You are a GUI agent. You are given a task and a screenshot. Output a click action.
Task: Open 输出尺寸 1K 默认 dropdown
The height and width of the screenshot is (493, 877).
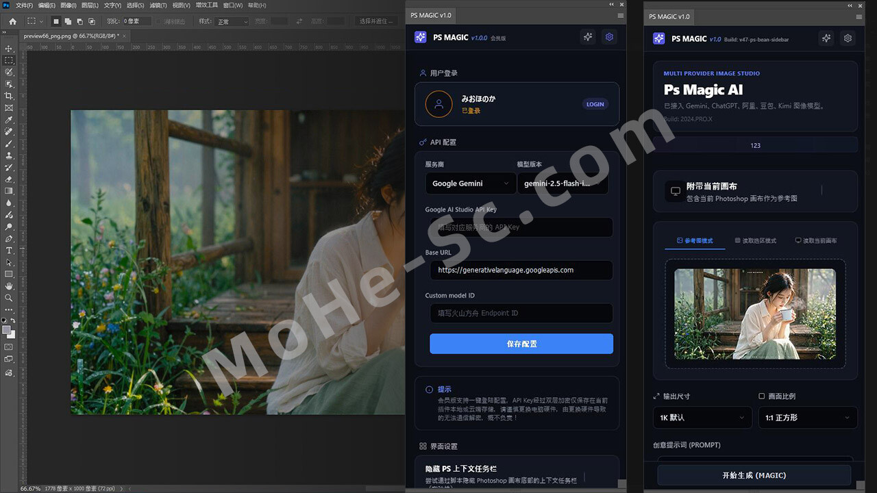(702, 417)
